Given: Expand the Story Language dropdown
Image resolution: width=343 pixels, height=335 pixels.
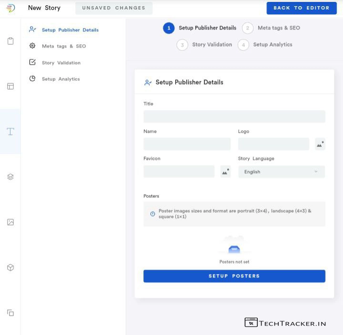Looking at the screenshot, I should [282, 172].
